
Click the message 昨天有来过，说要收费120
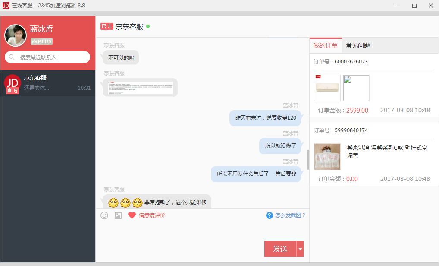[x=265, y=118]
